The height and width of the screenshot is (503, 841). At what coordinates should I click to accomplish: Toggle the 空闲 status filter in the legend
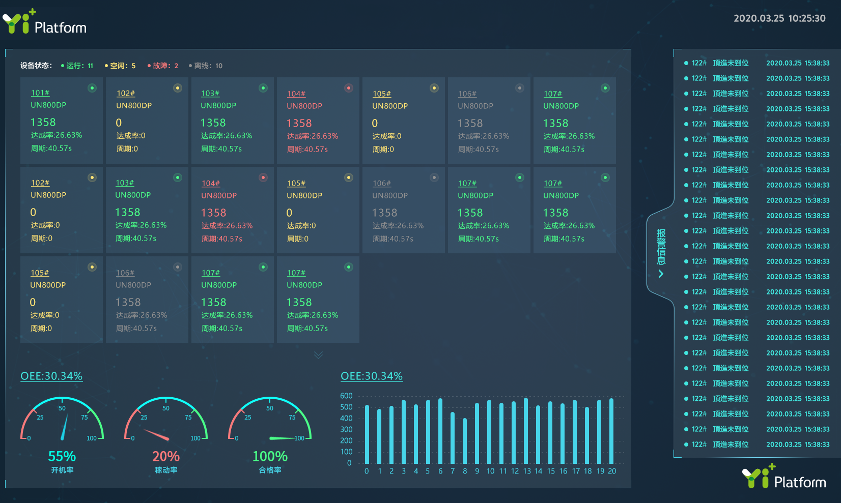[x=120, y=66]
